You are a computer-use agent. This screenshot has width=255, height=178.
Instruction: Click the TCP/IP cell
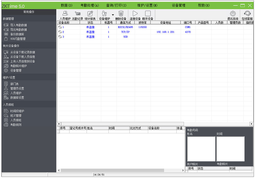point(125,32)
